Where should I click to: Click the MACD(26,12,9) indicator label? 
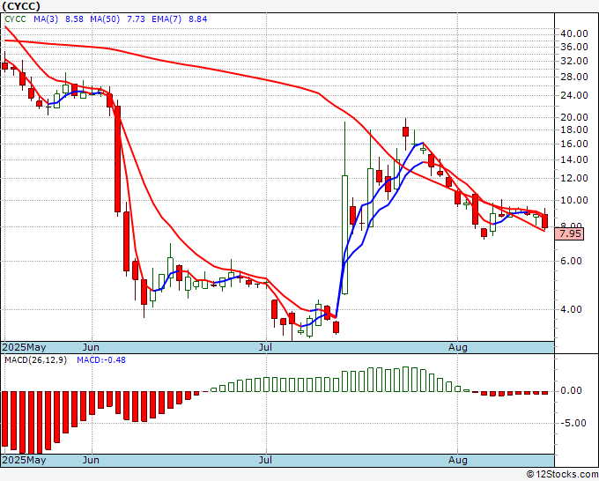pyautogui.click(x=35, y=360)
